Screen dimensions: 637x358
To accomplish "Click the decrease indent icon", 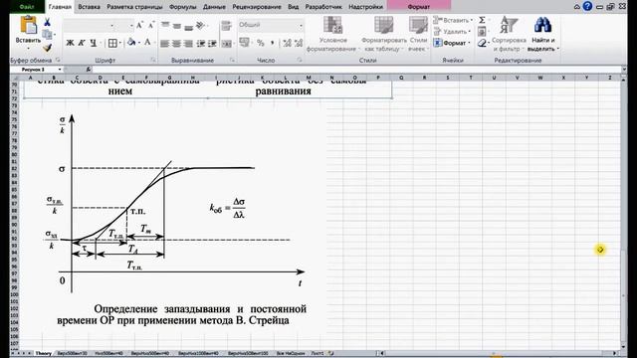I will (x=201, y=43).
